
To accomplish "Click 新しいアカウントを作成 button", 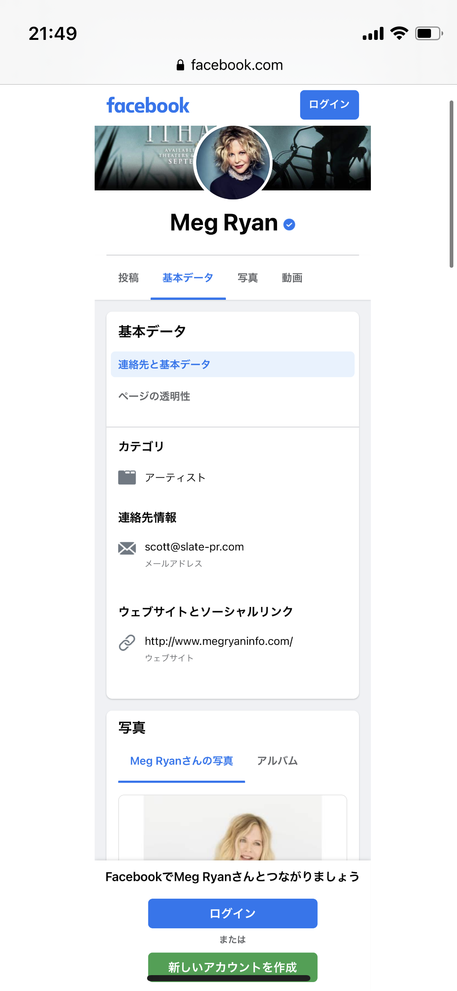I will tap(232, 966).
